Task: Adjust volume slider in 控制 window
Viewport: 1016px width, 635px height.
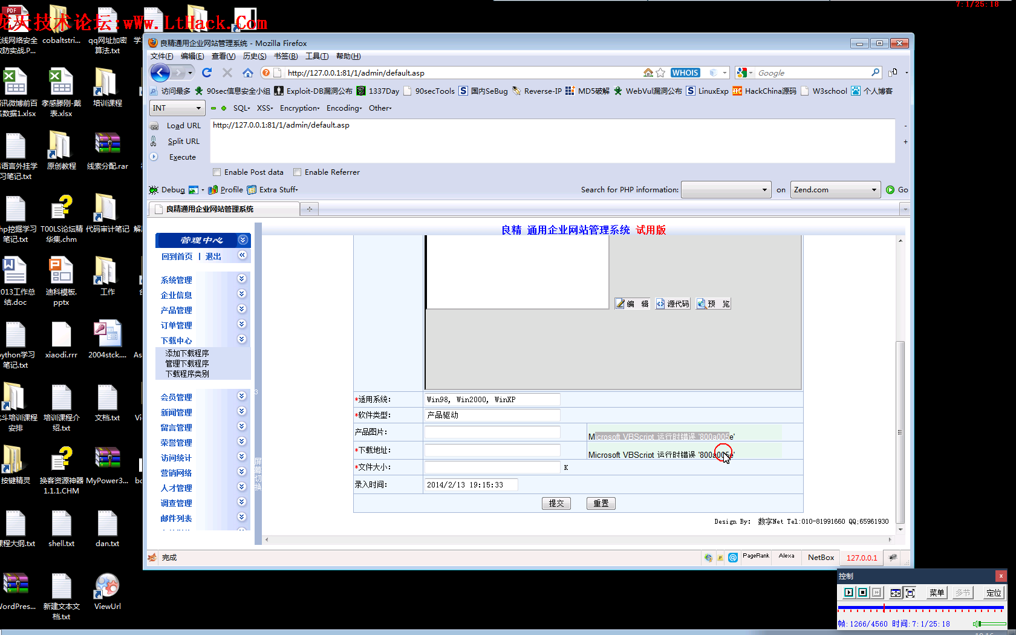Action: 992,624
